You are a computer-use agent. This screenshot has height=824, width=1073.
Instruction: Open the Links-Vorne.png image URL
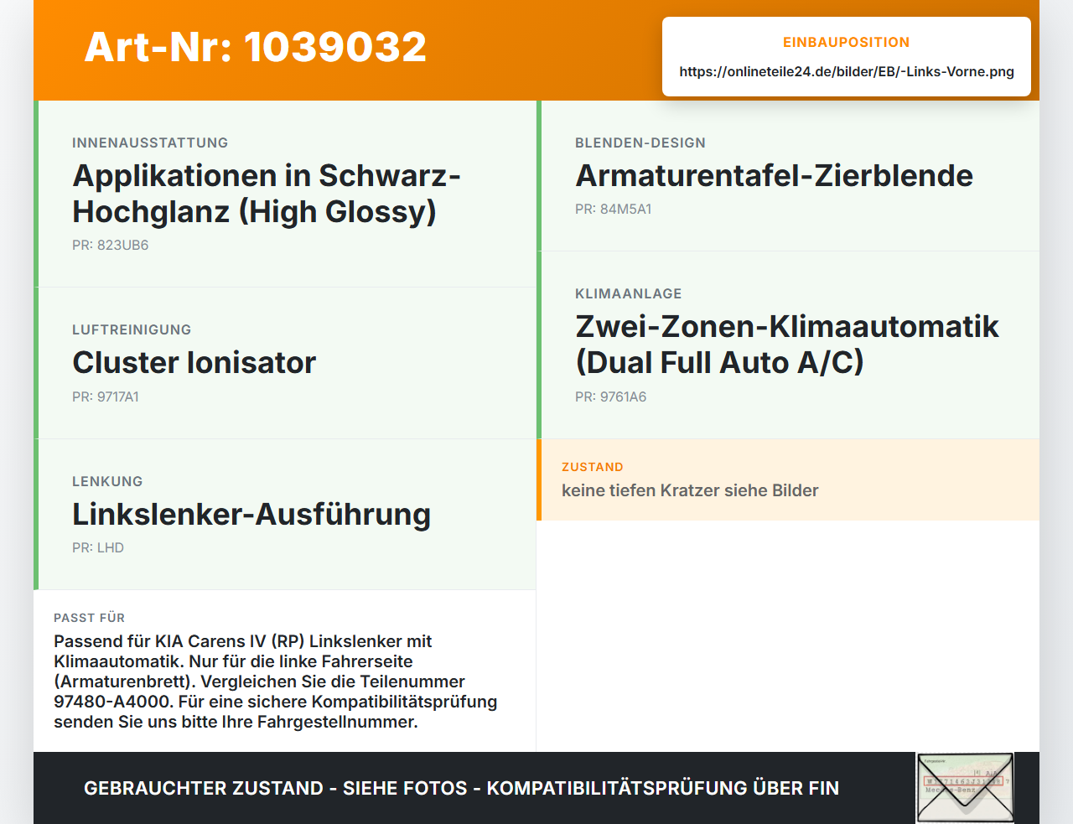coord(847,71)
